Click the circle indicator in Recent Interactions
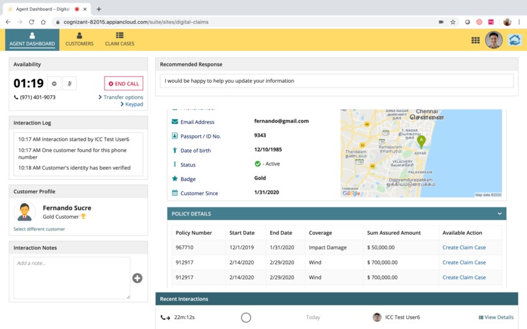527x329 pixels. tap(246, 317)
